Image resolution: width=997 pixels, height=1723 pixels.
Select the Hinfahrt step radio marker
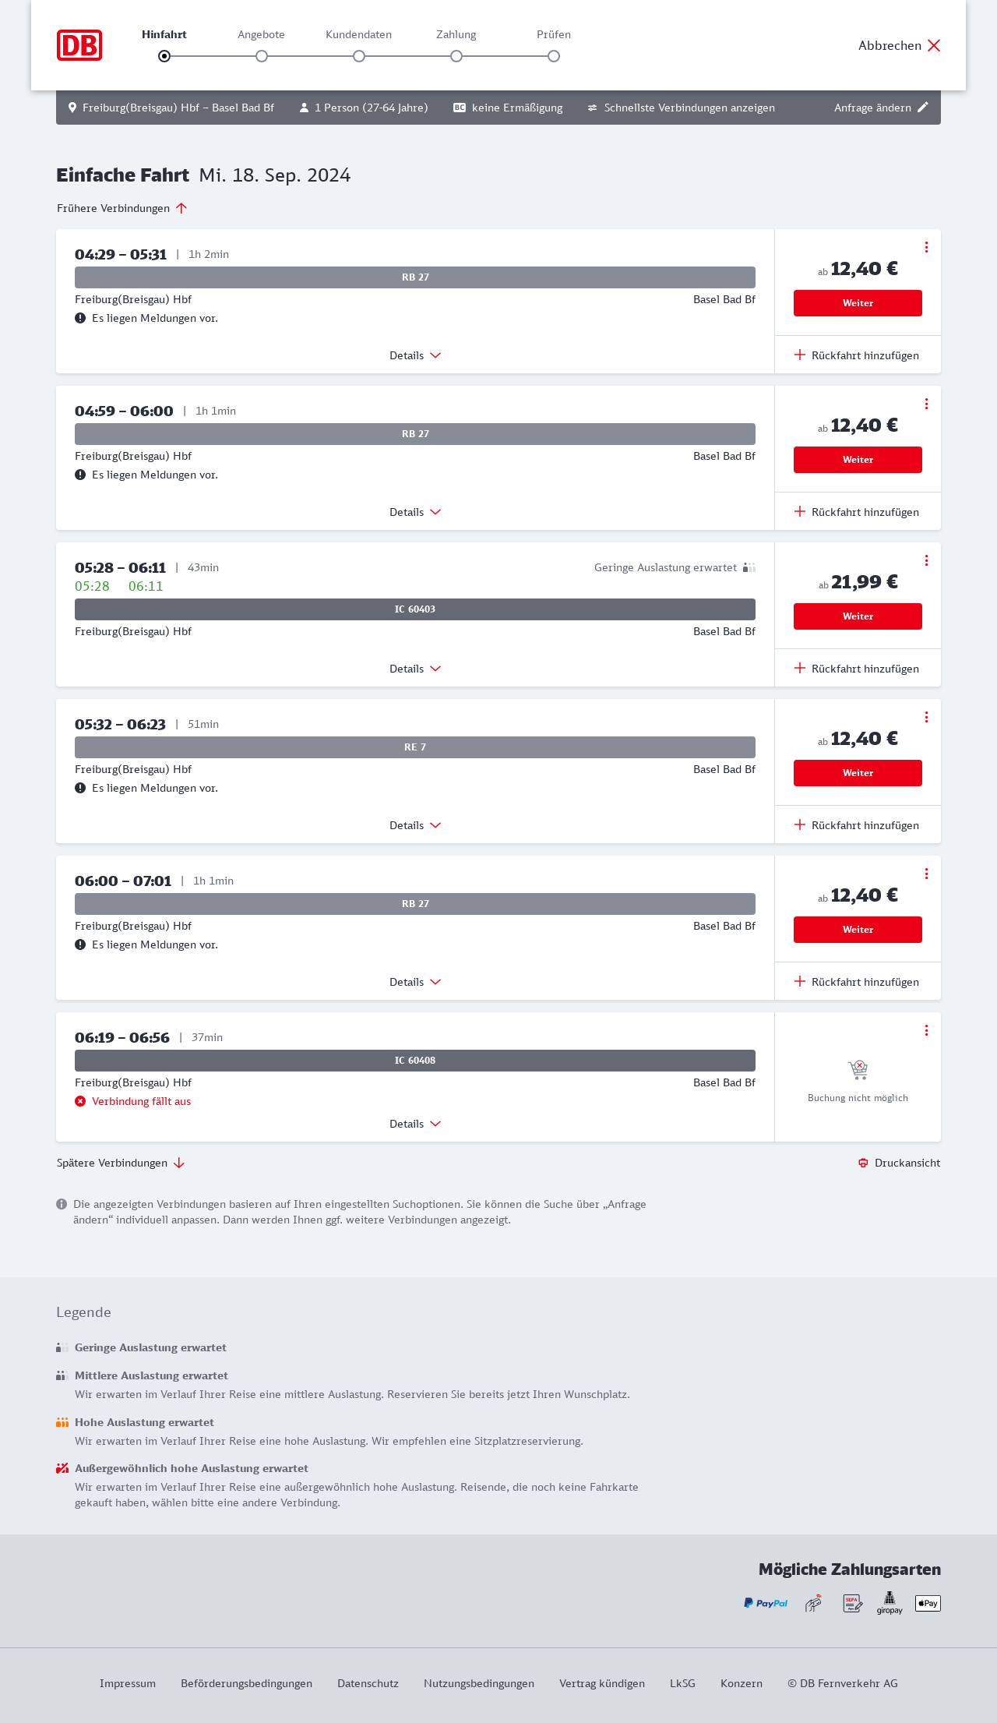[x=164, y=56]
